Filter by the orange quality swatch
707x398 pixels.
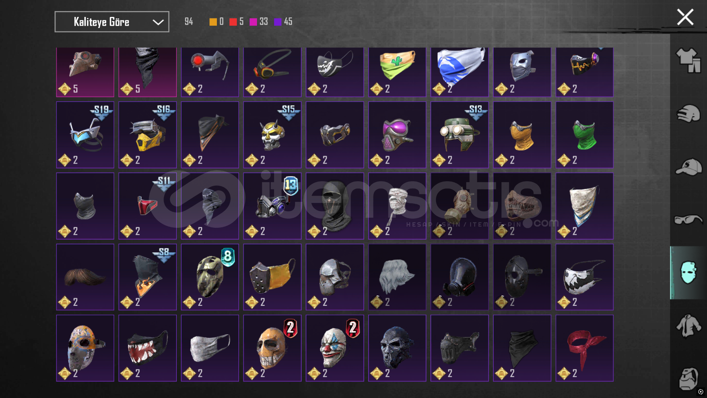[213, 22]
